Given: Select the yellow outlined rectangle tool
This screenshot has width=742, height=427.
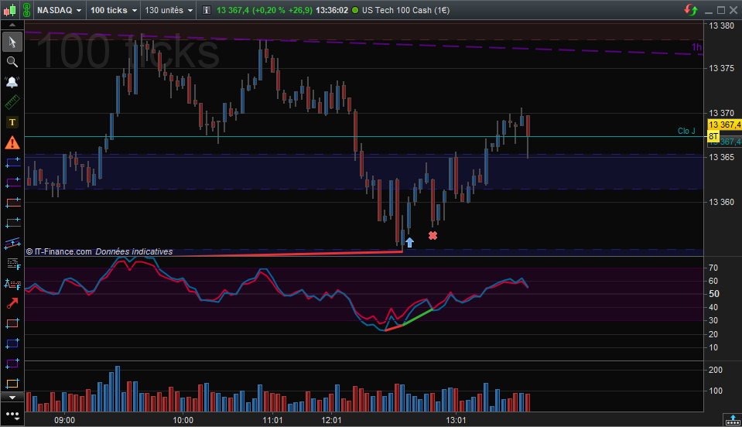Looking at the screenshot, I should [12, 384].
